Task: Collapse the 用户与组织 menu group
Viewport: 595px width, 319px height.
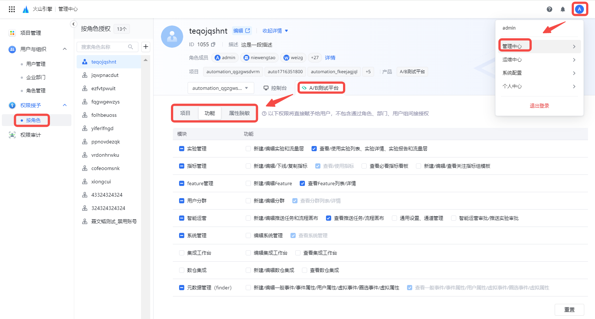Action: tap(65, 49)
